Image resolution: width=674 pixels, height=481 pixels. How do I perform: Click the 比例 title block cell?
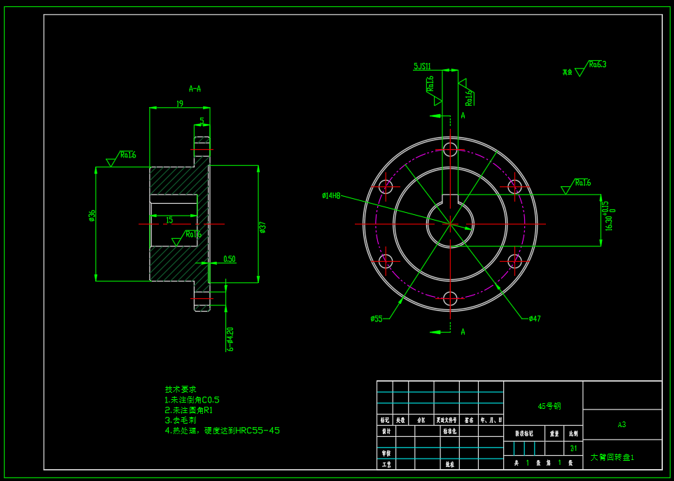click(x=573, y=433)
